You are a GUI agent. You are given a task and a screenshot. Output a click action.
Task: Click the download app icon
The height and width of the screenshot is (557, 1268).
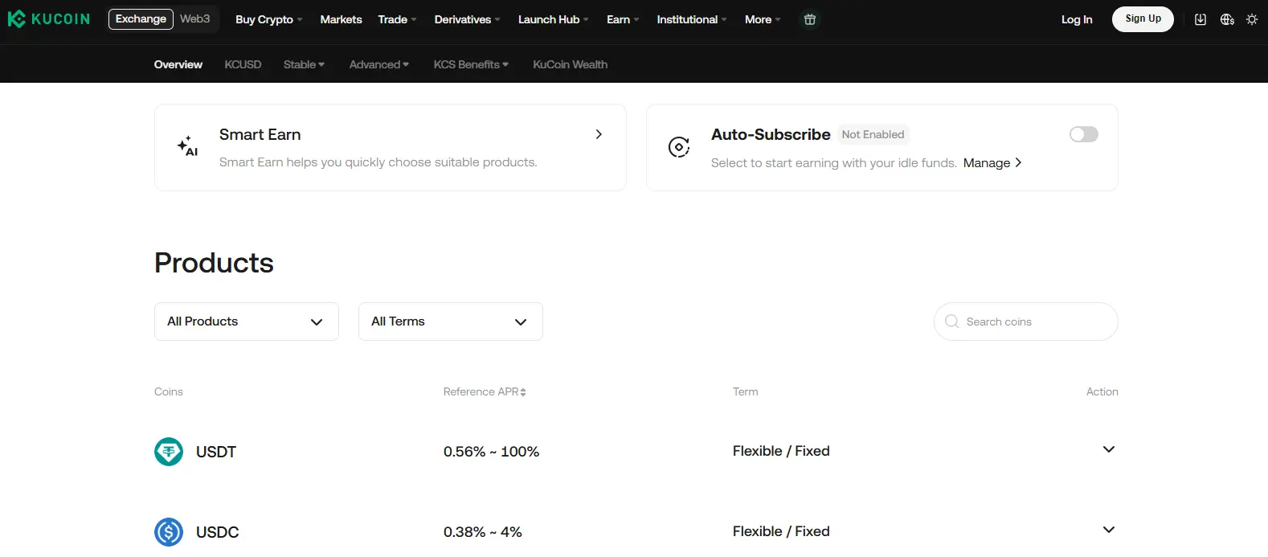1201,19
